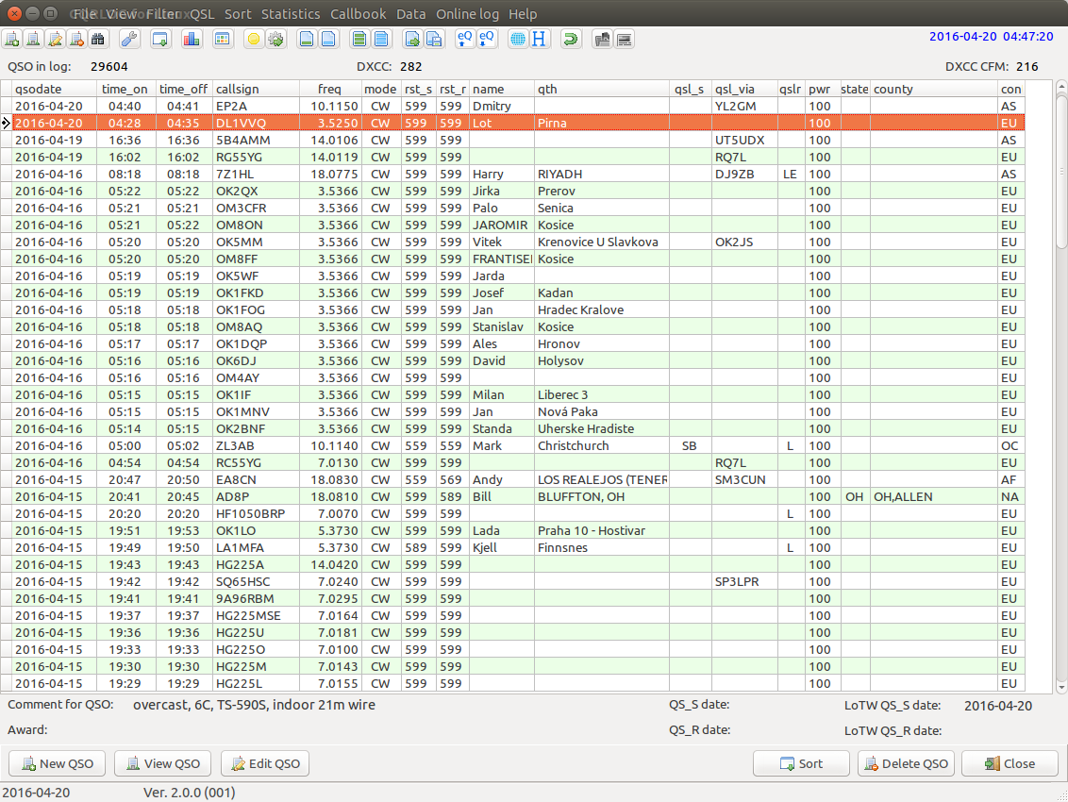Download from eQSL using the eQ down-arrow icon
1068x802 pixels.
(x=486, y=39)
